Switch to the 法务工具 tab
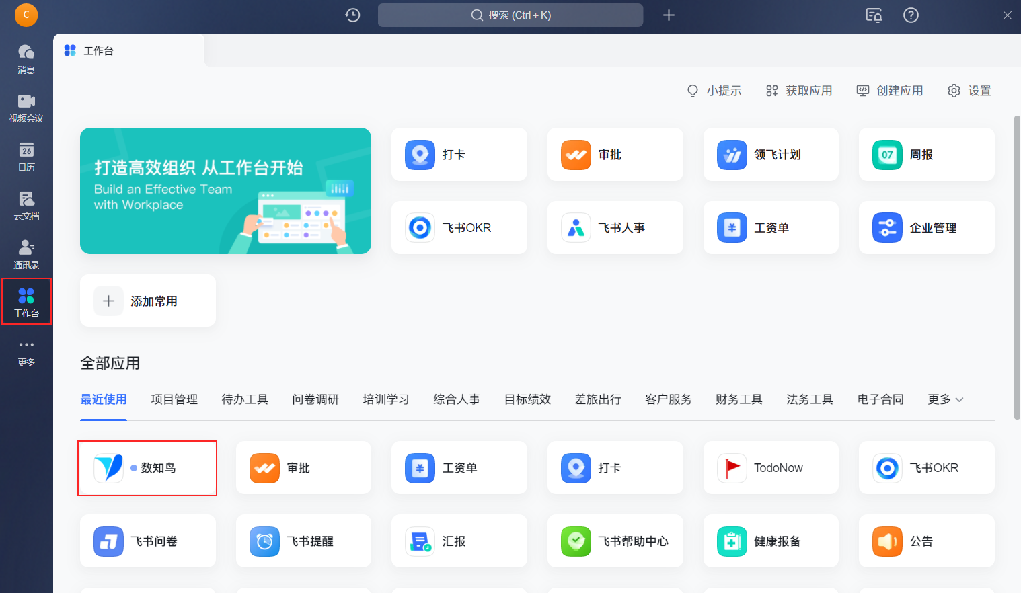 pos(810,399)
